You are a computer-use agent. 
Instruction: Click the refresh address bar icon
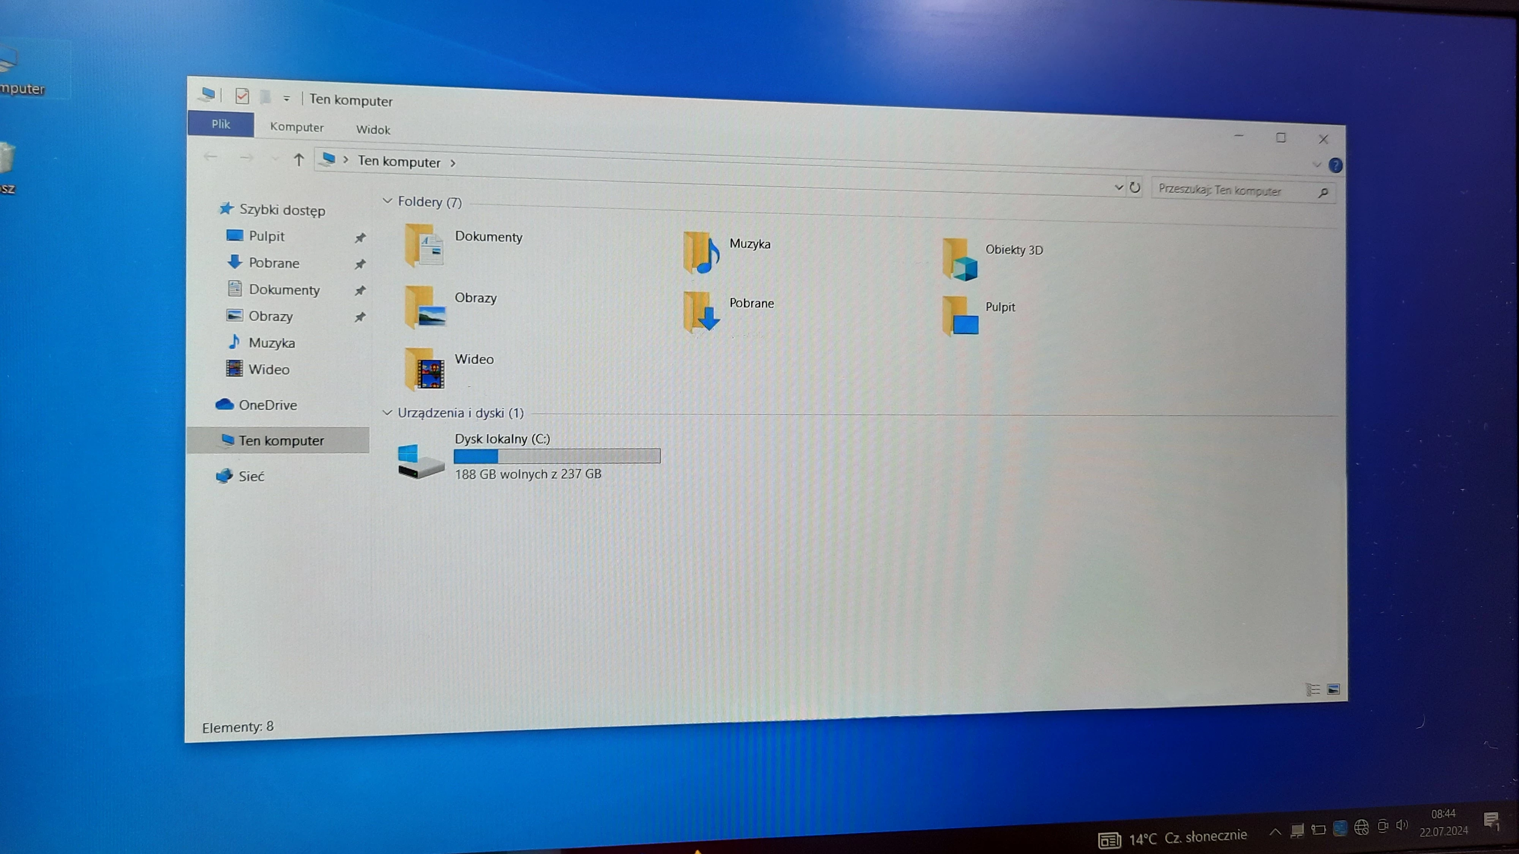[x=1135, y=188]
